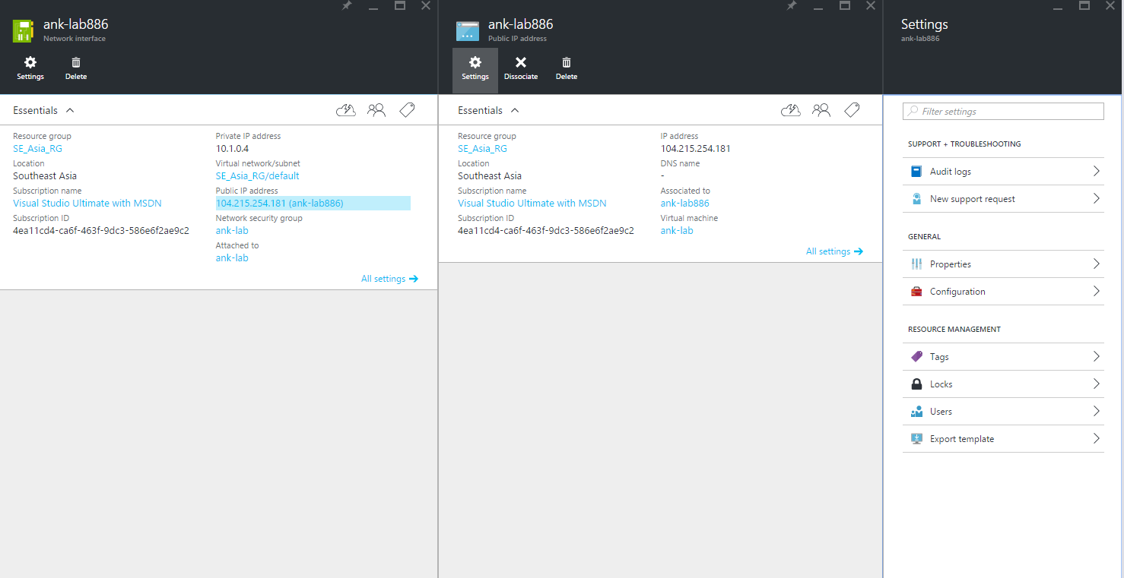The width and height of the screenshot is (1124, 578).
Task: Click the Public IP address blade icon
Action: [468, 31]
